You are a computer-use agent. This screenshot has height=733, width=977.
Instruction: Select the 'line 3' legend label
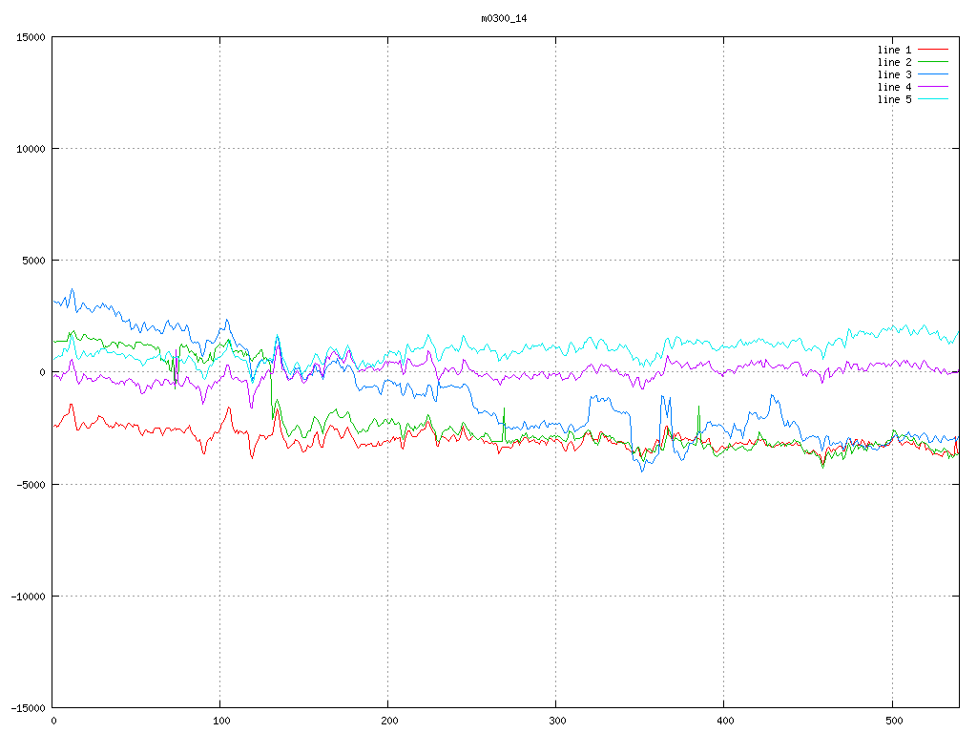pos(894,74)
